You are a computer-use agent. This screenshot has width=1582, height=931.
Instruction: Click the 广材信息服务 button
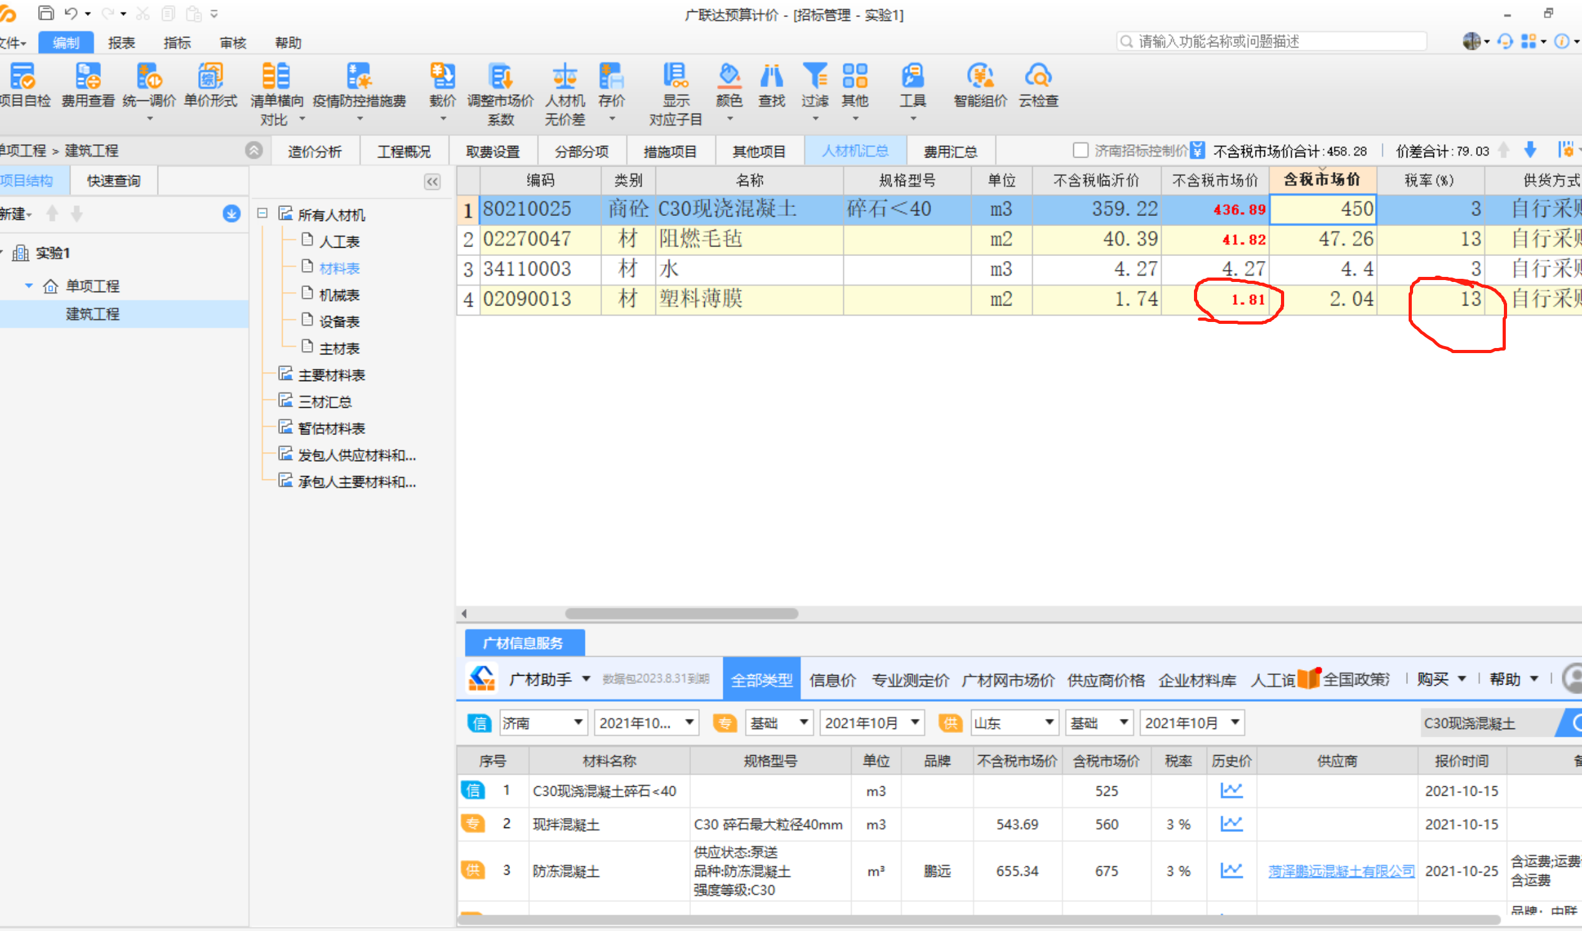[x=525, y=643]
